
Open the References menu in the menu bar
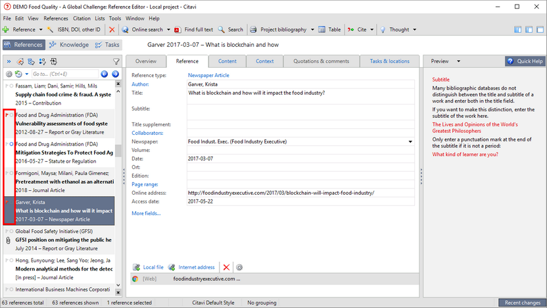56,18
